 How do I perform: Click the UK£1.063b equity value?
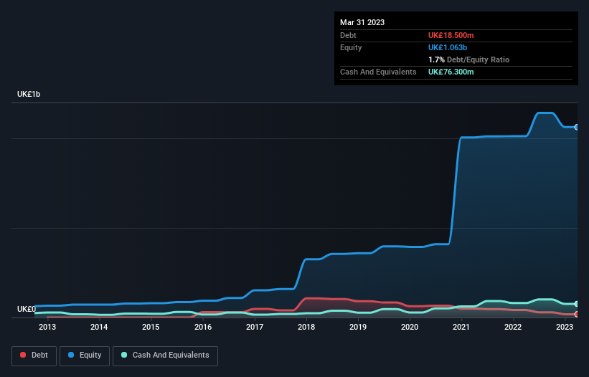pos(448,47)
